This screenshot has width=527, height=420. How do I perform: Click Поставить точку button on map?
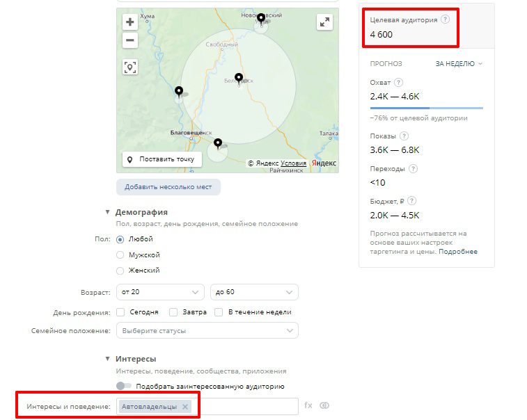[x=162, y=159]
